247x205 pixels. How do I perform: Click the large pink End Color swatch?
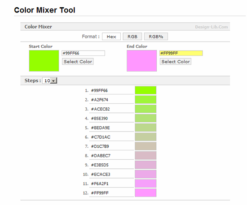[142, 61]
